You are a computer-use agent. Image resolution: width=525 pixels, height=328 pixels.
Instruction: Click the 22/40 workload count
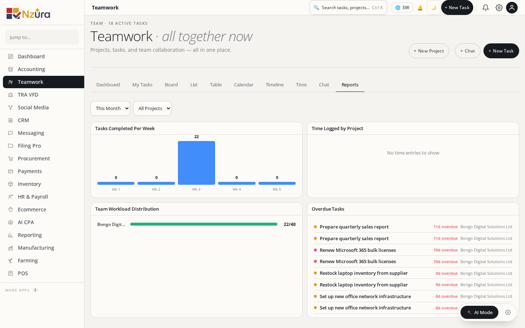click(289, 224)
